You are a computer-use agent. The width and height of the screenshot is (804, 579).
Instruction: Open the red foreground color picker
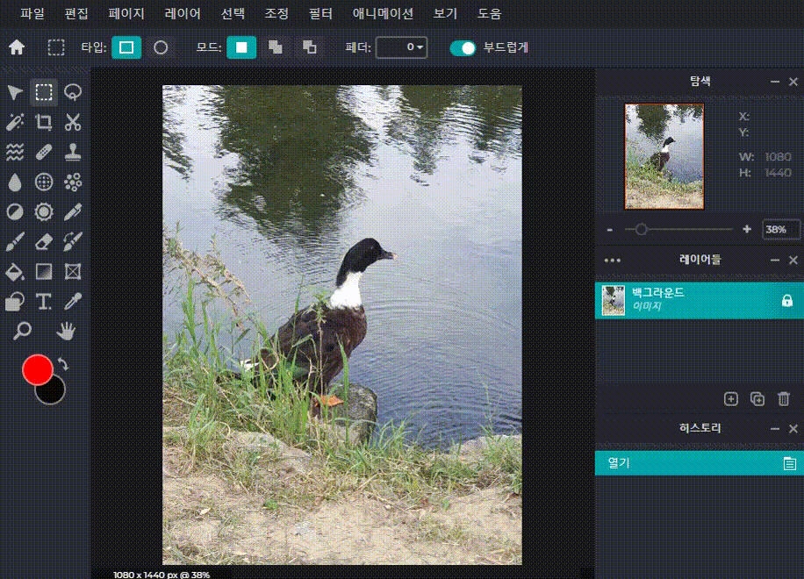[x=37, y=369]
